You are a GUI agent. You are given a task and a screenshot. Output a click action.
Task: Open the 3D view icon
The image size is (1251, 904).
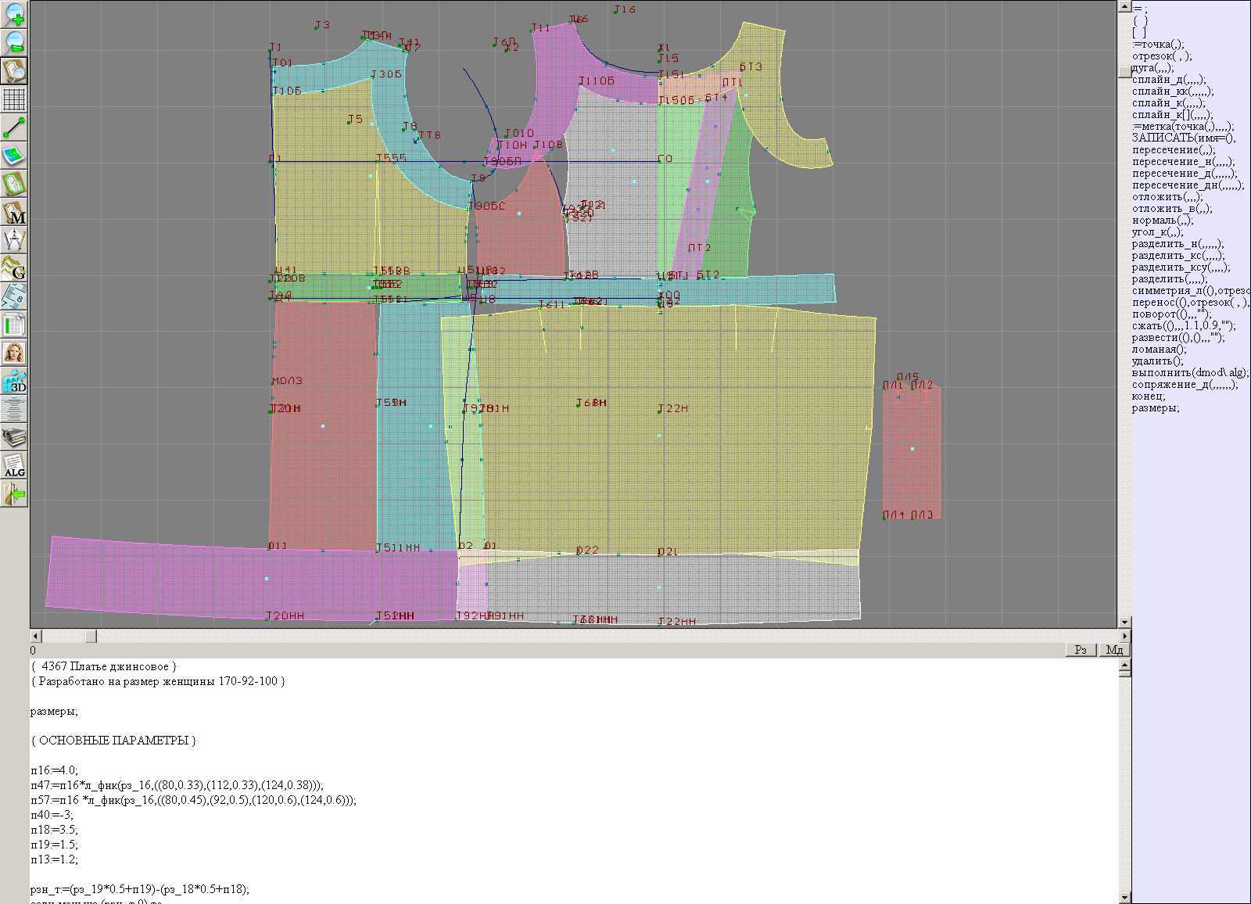tap(14, 381)
